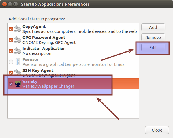Image resolution: width=173 pixels, height=138 pixels.
Task: Enable the Psensor startup checkbox
Action: [x=11, y=61]
